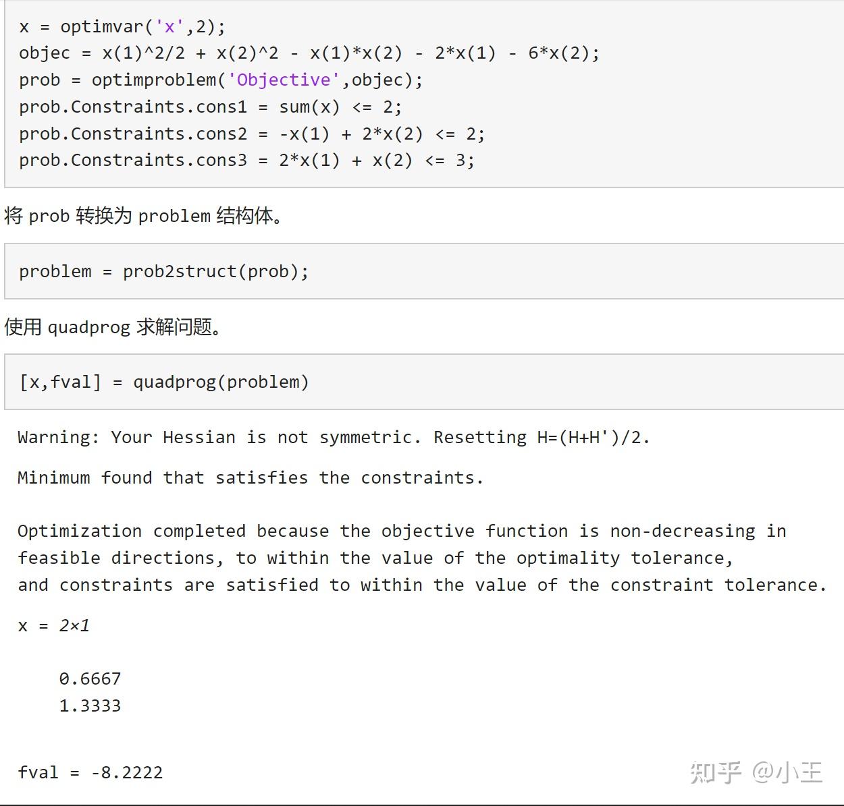Click the 'Optimization completed because' output line
This screenshot has height=806, width=844.
coord(402,531)
